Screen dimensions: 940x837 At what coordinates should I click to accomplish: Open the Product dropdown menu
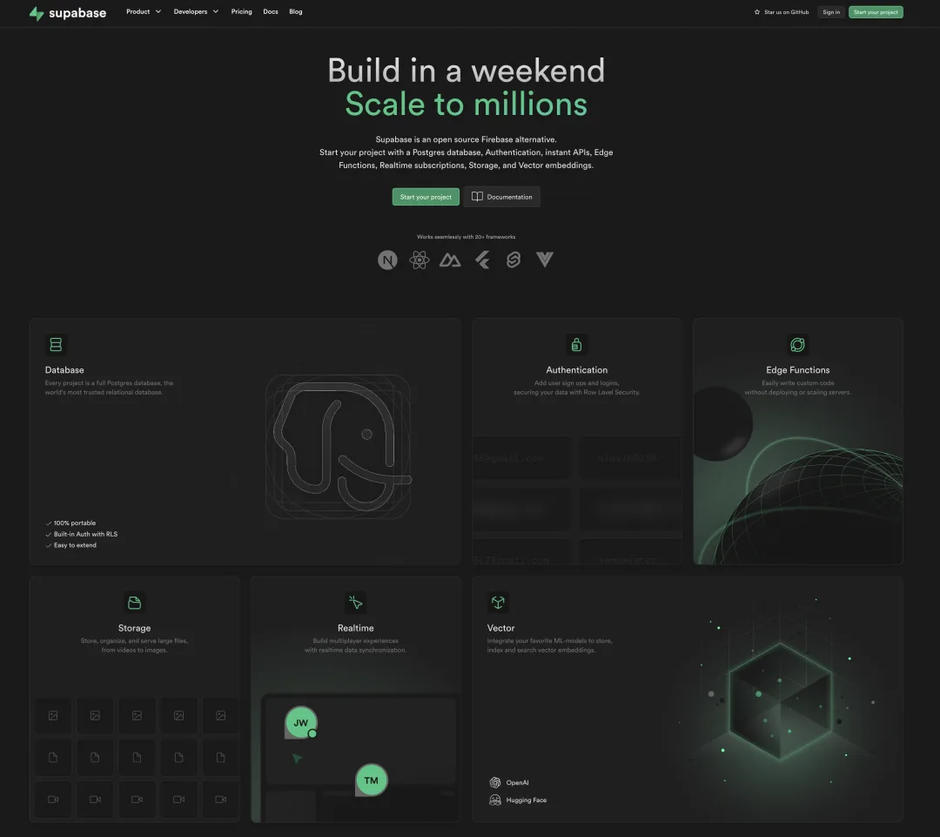144,11
